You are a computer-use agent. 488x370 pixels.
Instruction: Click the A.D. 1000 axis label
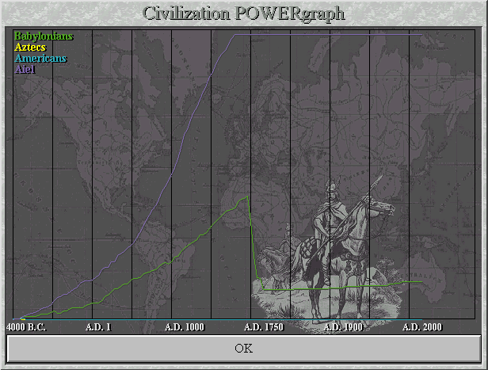click(185, 327)
